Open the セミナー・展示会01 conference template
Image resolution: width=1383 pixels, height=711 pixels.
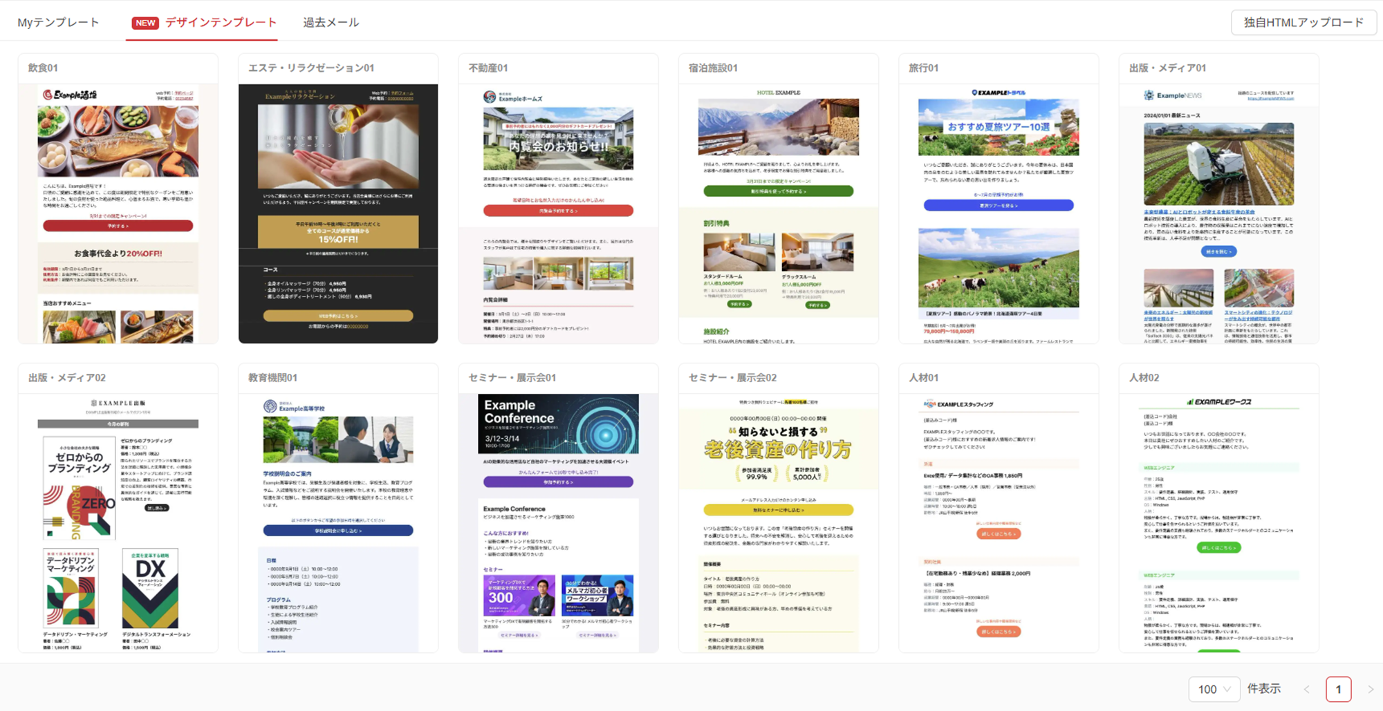558,522
